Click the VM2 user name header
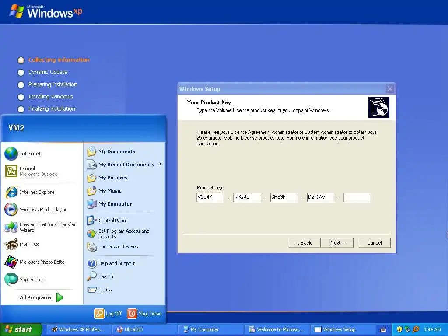 tap(16, 128)
